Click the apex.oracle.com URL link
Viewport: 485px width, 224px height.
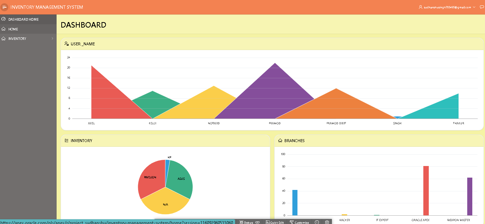click(x=116, y=221)
